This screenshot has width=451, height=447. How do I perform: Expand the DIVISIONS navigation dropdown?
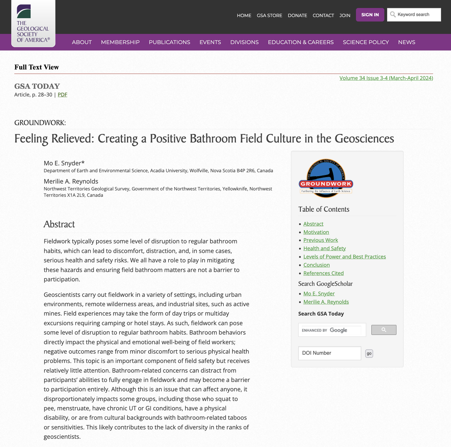point(244,42)
